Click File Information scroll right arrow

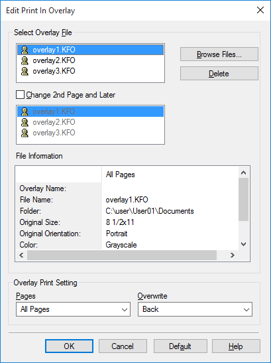click(x=233, y=255)
